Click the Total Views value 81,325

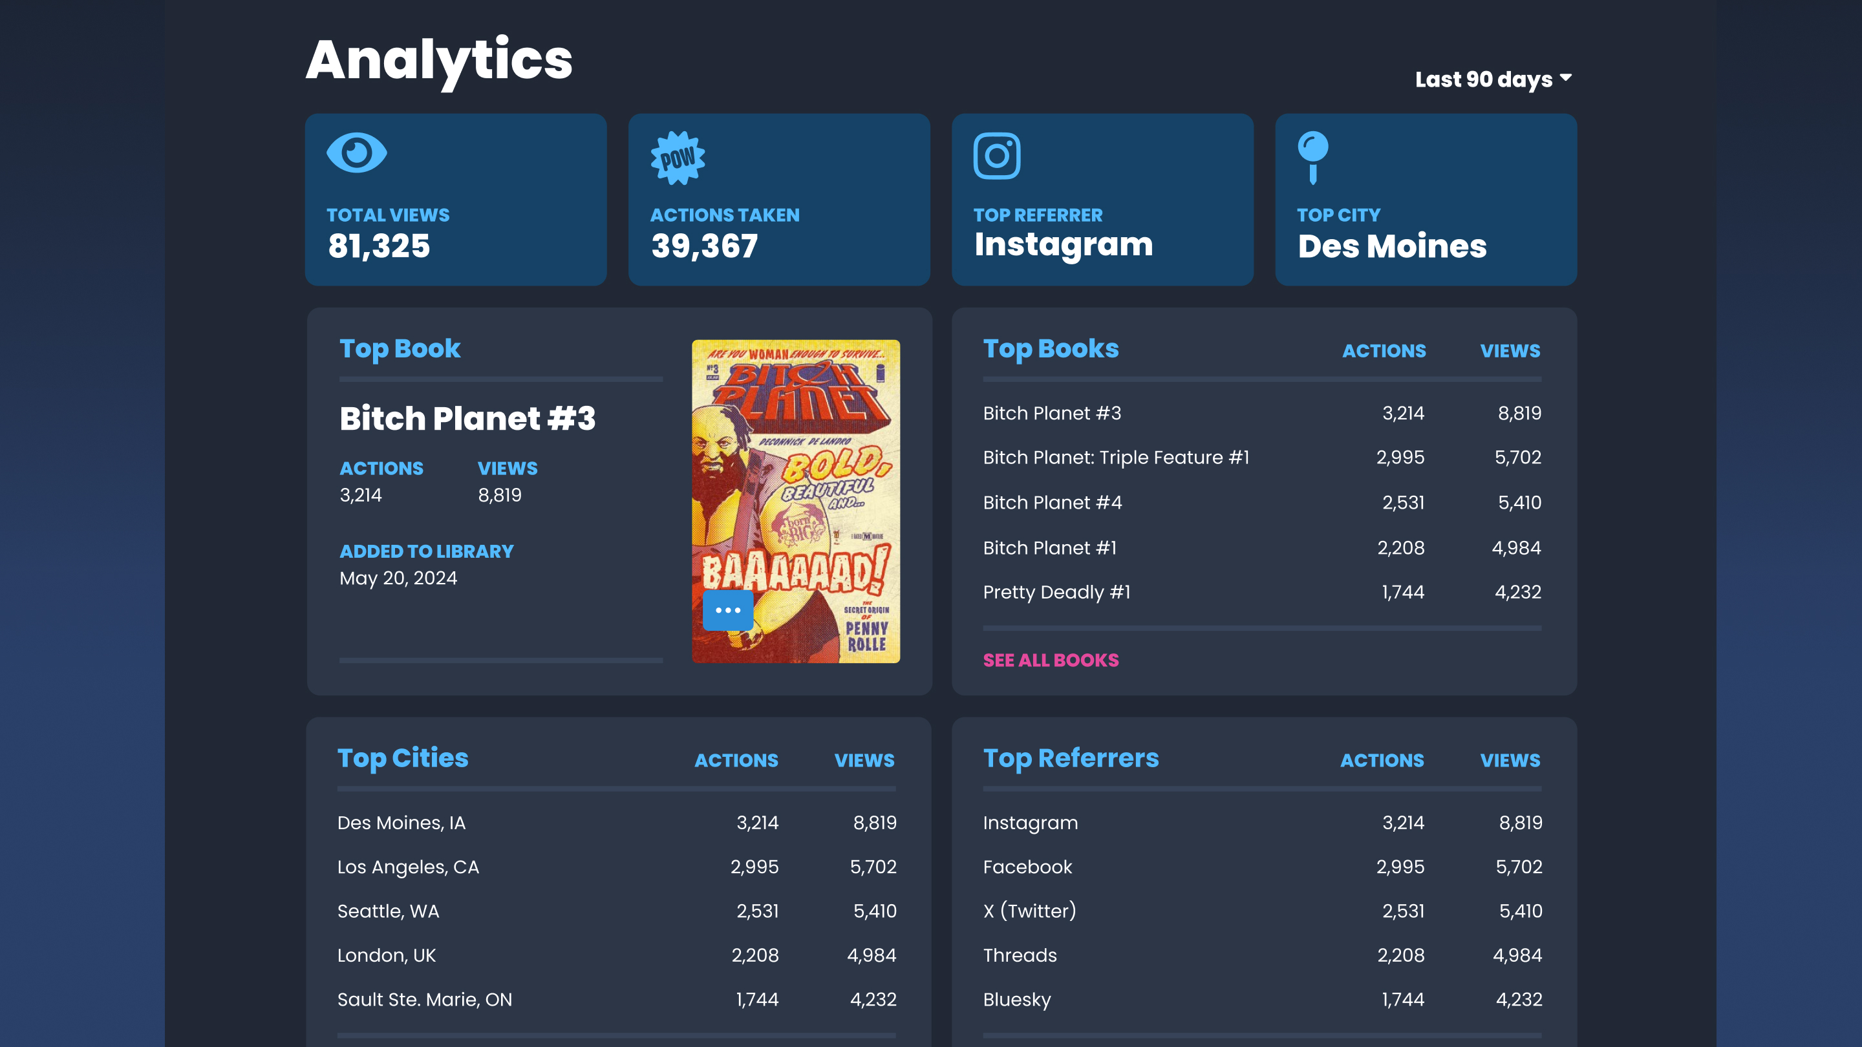click(379, 246)
